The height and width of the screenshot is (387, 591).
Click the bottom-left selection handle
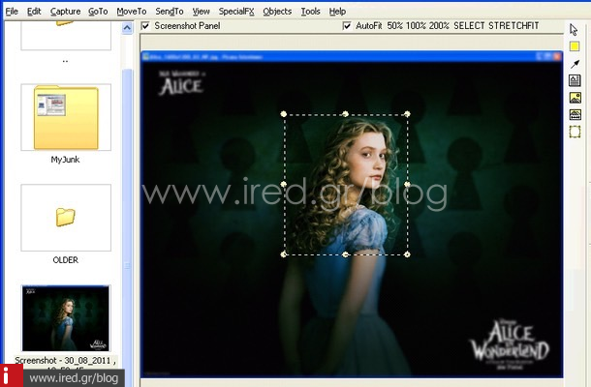click(284, 254)
